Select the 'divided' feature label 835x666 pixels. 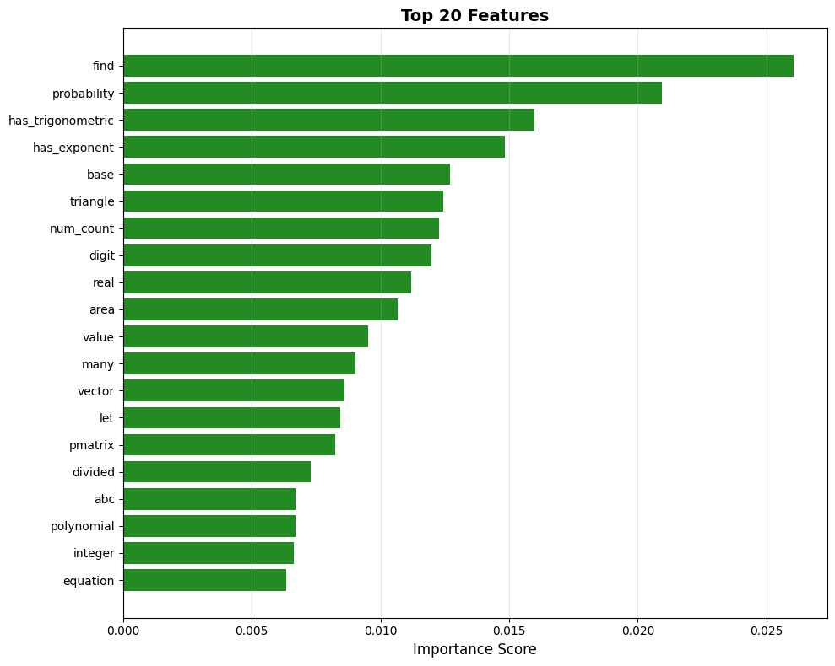(x=92, y=472)
